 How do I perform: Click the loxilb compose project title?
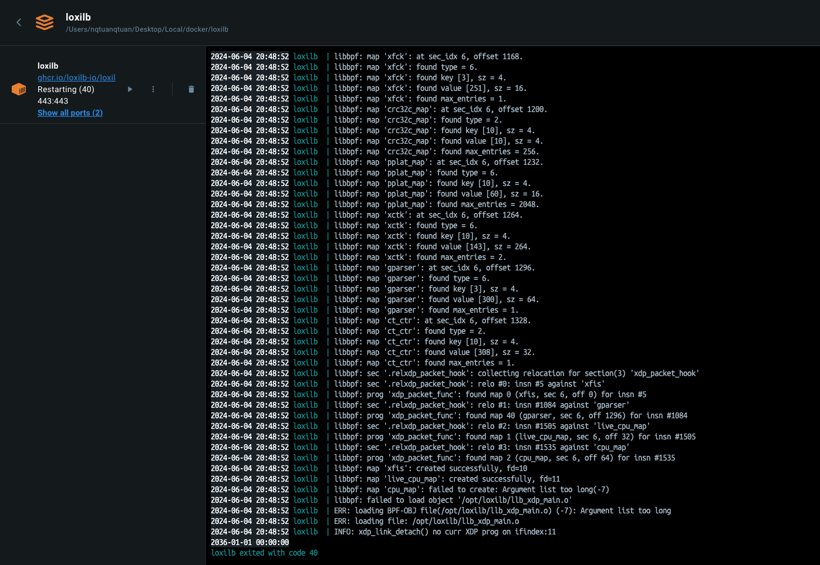click(78, 17)
